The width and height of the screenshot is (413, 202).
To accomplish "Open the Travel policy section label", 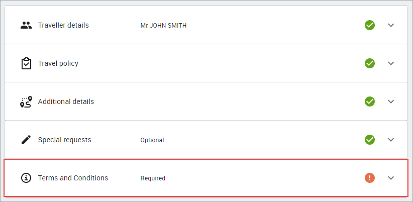I will point(58,63).
